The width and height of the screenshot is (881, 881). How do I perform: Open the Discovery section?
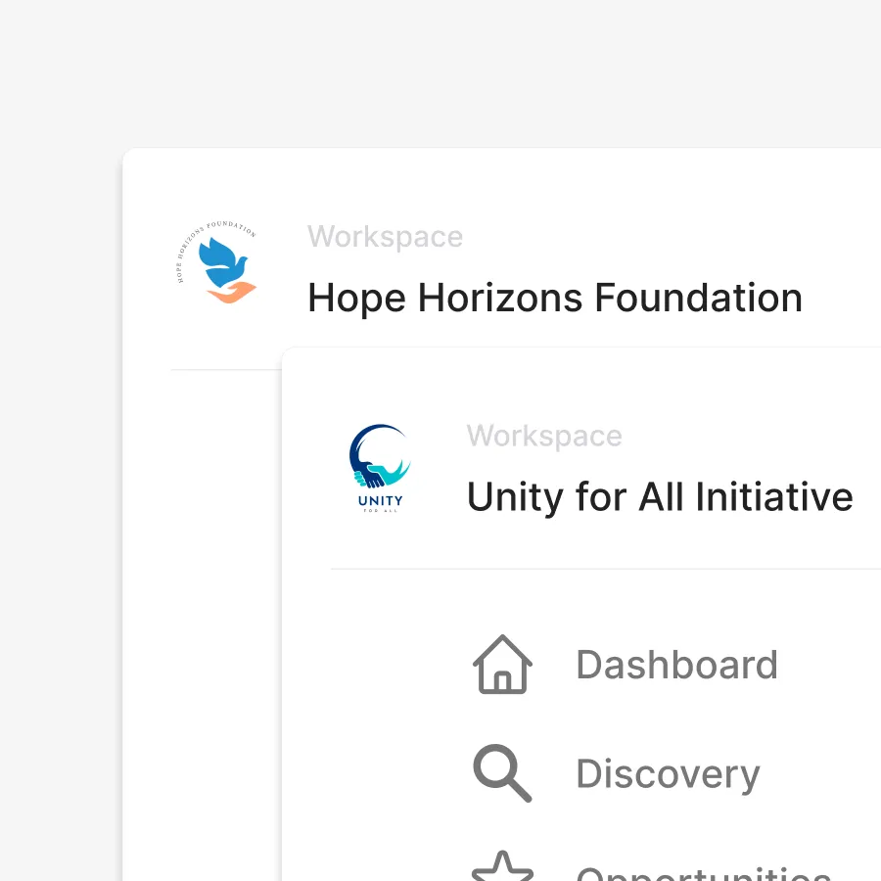pos(668,773)
